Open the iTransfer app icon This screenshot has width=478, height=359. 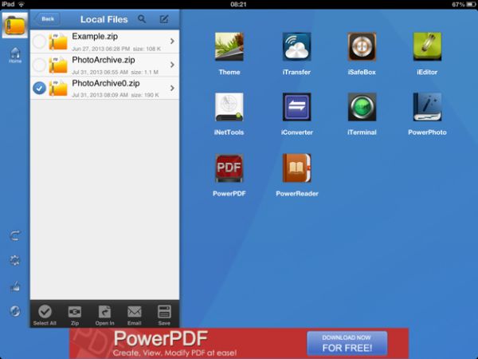coord(296,47)
